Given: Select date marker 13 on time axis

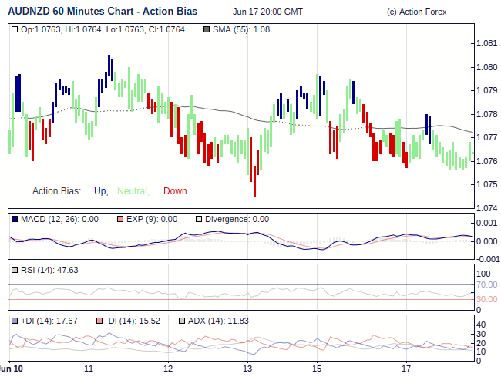Looking at the screenshot, I should point(248,368).
